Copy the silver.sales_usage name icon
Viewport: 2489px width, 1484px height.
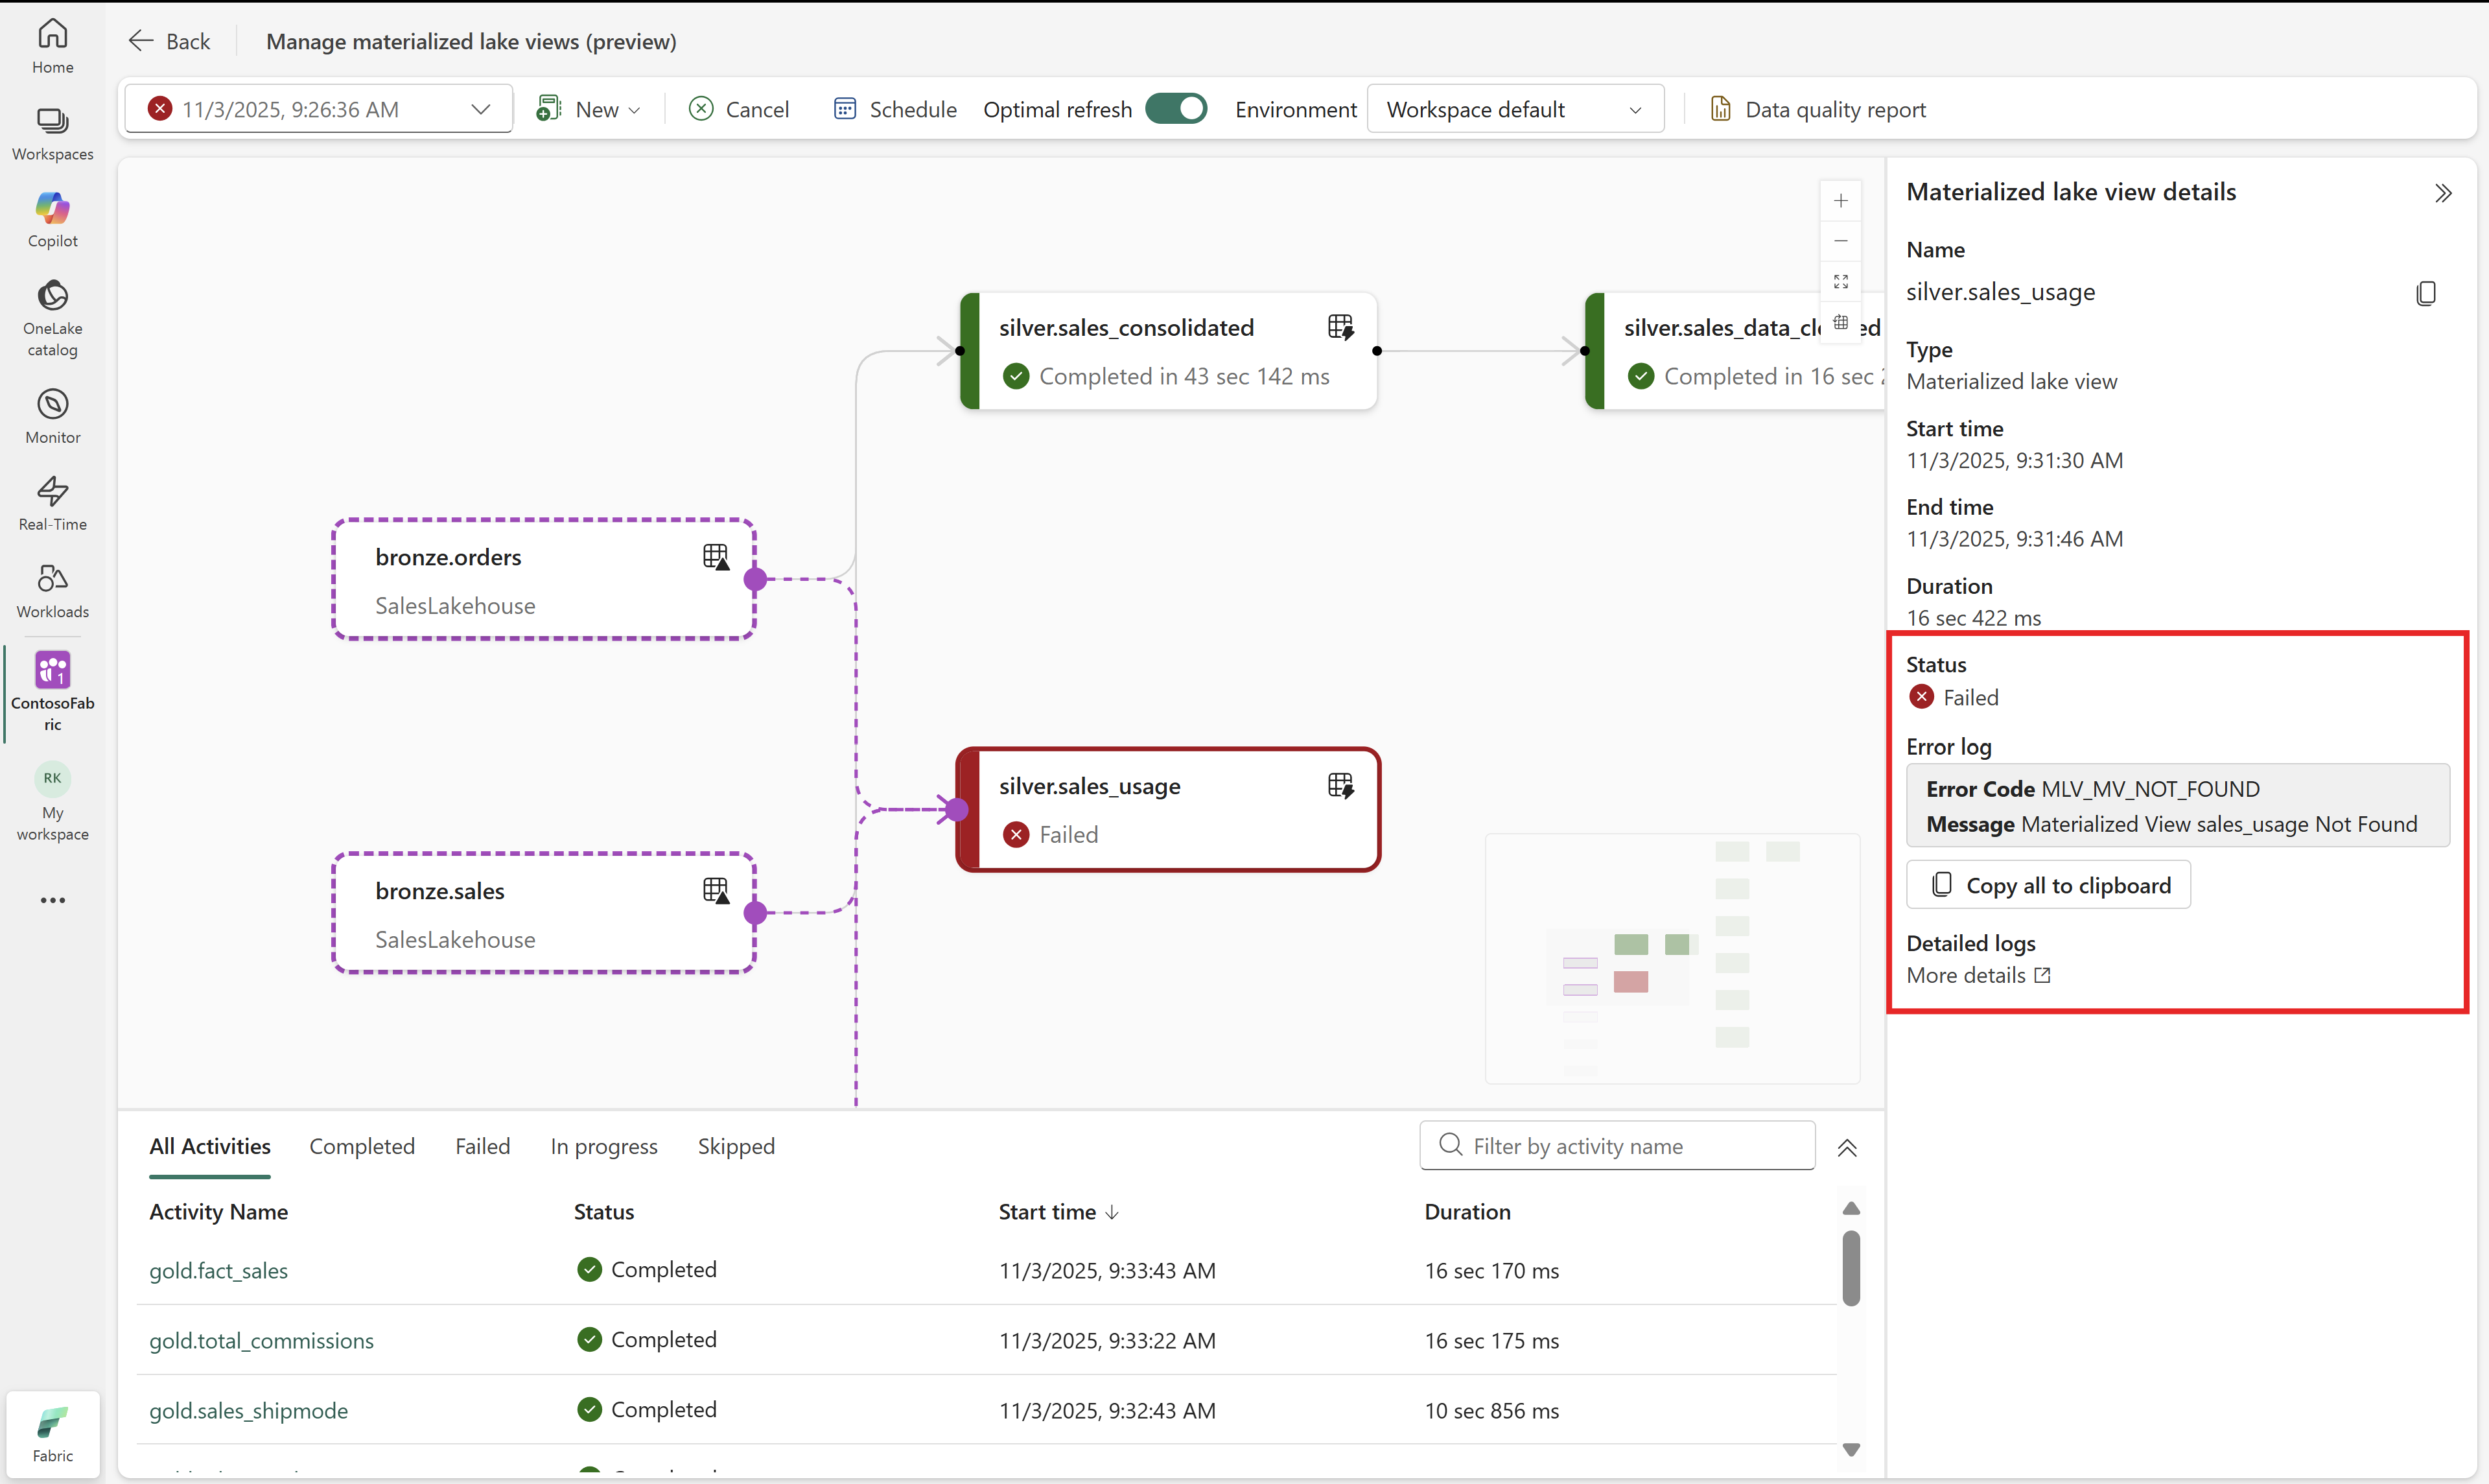tap(2426, 293)
